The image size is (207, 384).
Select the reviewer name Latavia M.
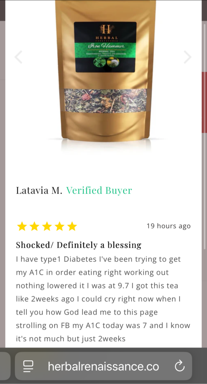click(39, 190)
